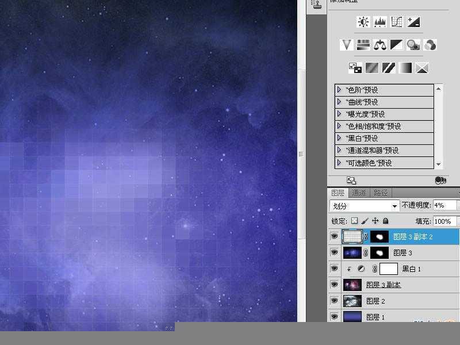
Task: Hide the 图层 2 layer
Action: pos(334,301)
